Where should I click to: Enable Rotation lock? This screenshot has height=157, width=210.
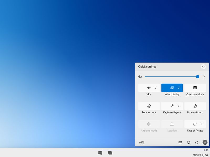[x=149, y=106]
